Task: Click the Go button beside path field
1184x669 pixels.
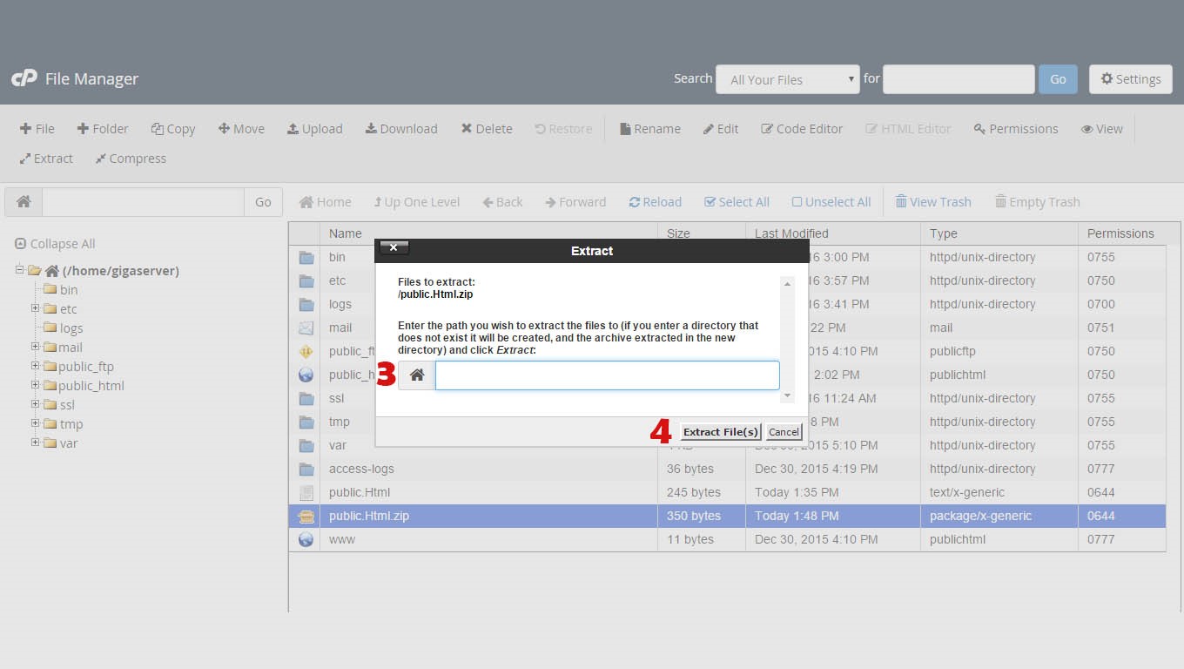Action: pos(263,202)
